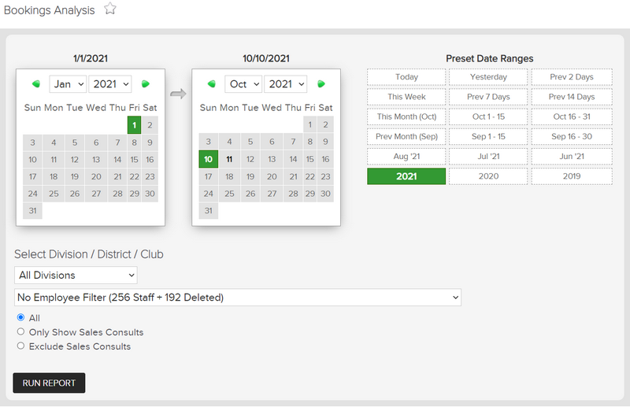Pick day 15 in January calendar

tap(134, 160)
